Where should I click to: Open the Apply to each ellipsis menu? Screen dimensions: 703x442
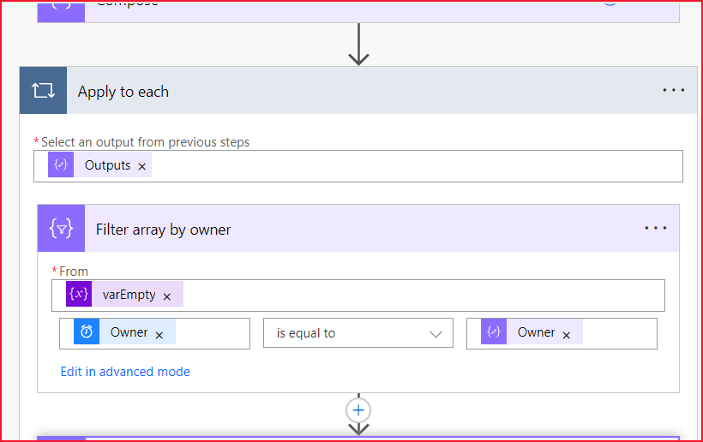[x=673, y=91]
